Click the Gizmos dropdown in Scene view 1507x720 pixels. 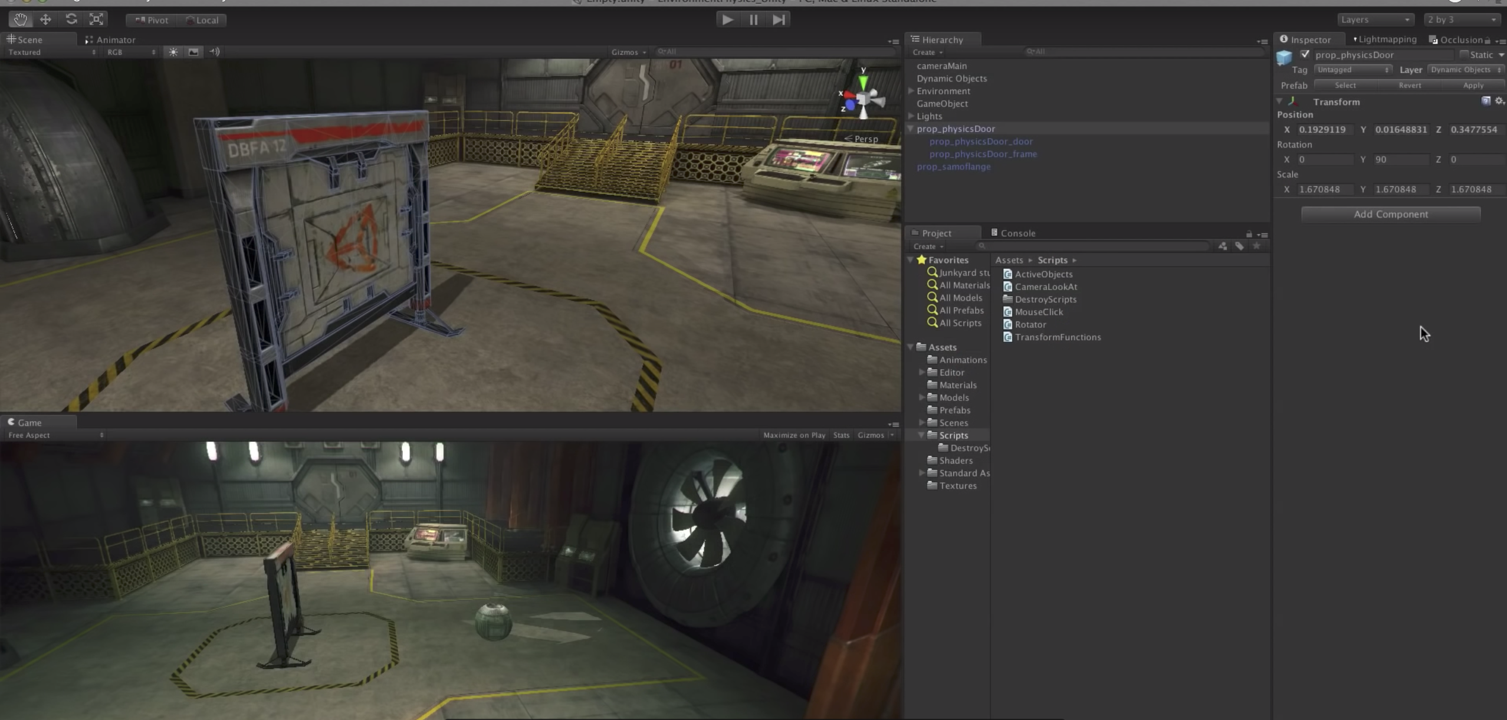[x=629, y=51]
